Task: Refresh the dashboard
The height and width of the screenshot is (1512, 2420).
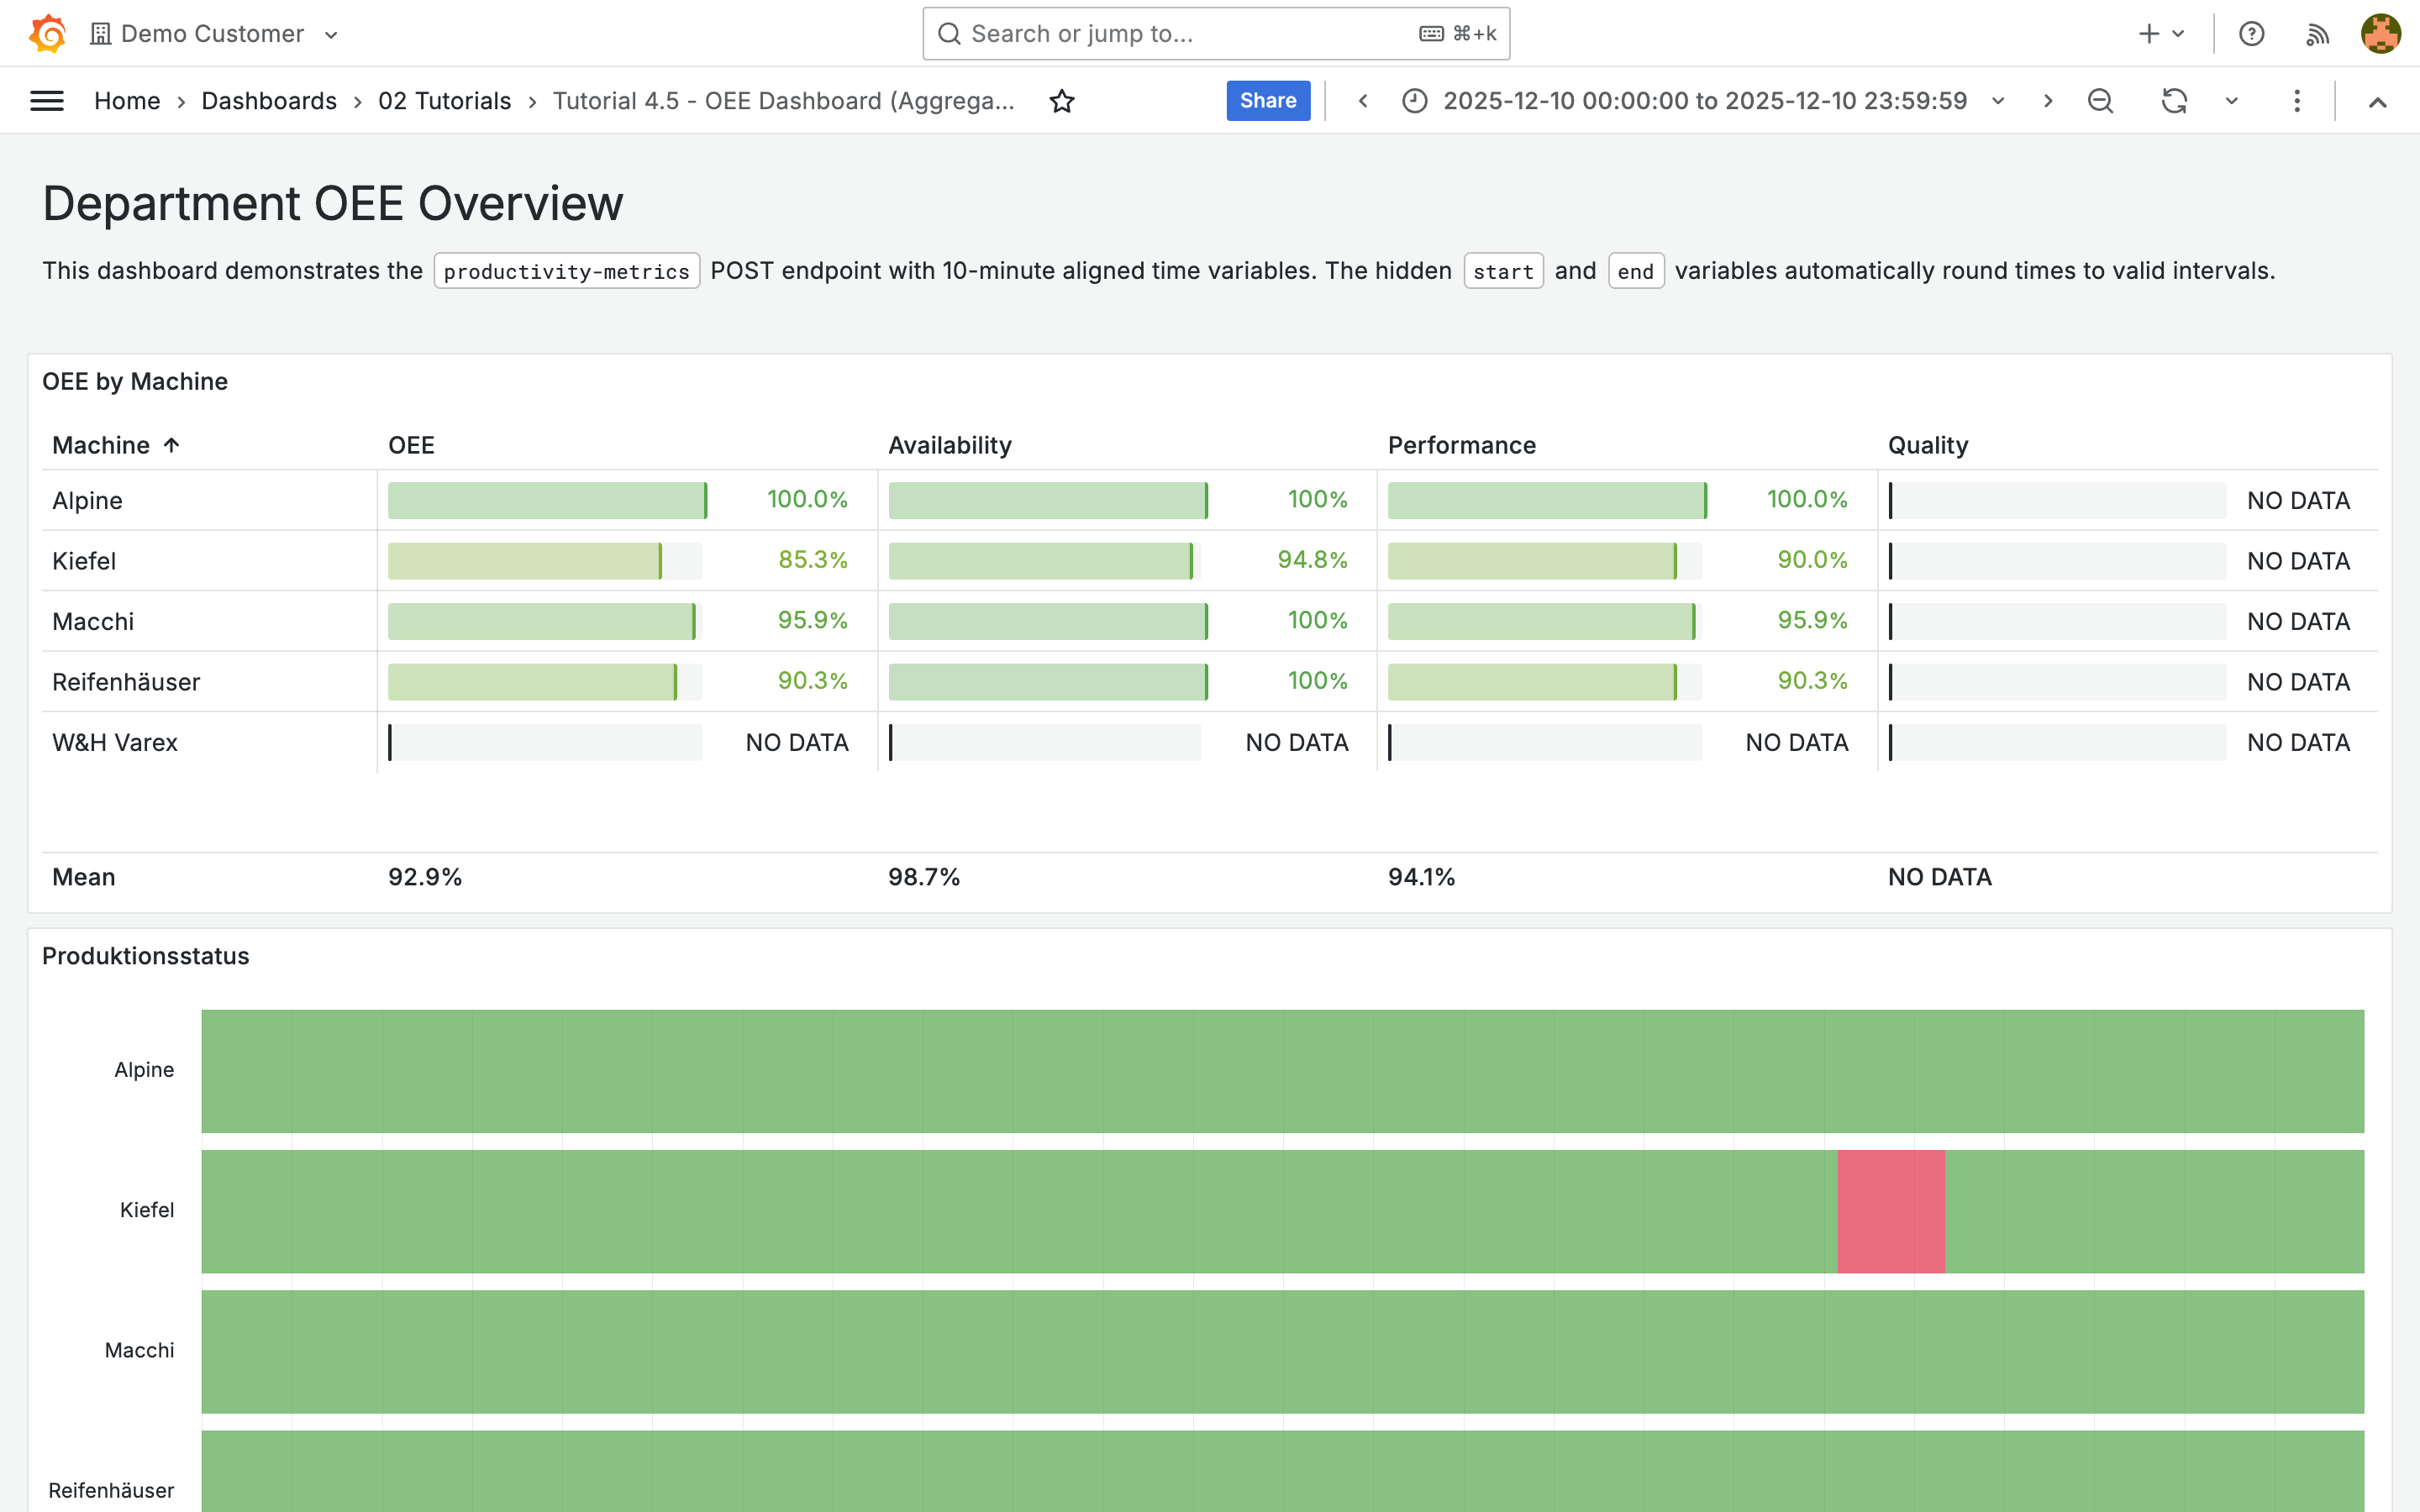Action: point(2174,101)
